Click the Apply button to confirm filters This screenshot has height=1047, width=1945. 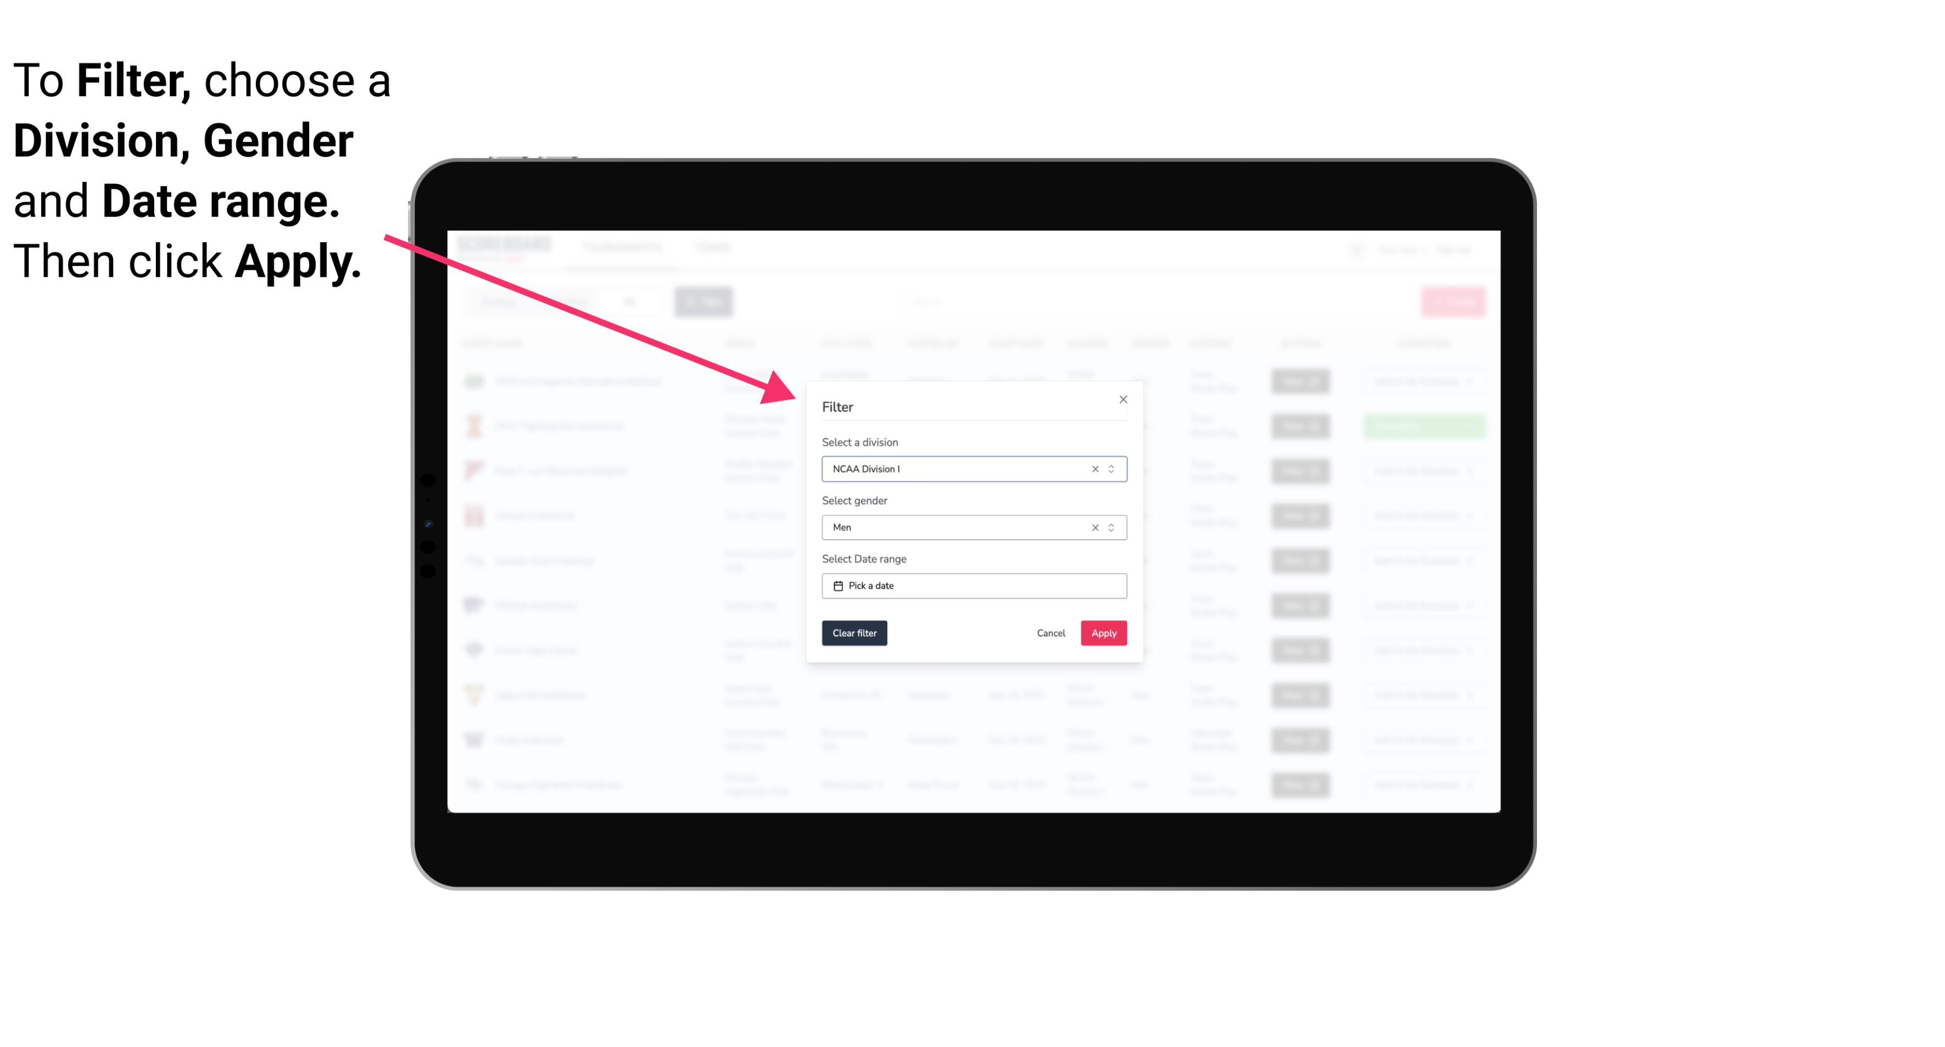1103,633
